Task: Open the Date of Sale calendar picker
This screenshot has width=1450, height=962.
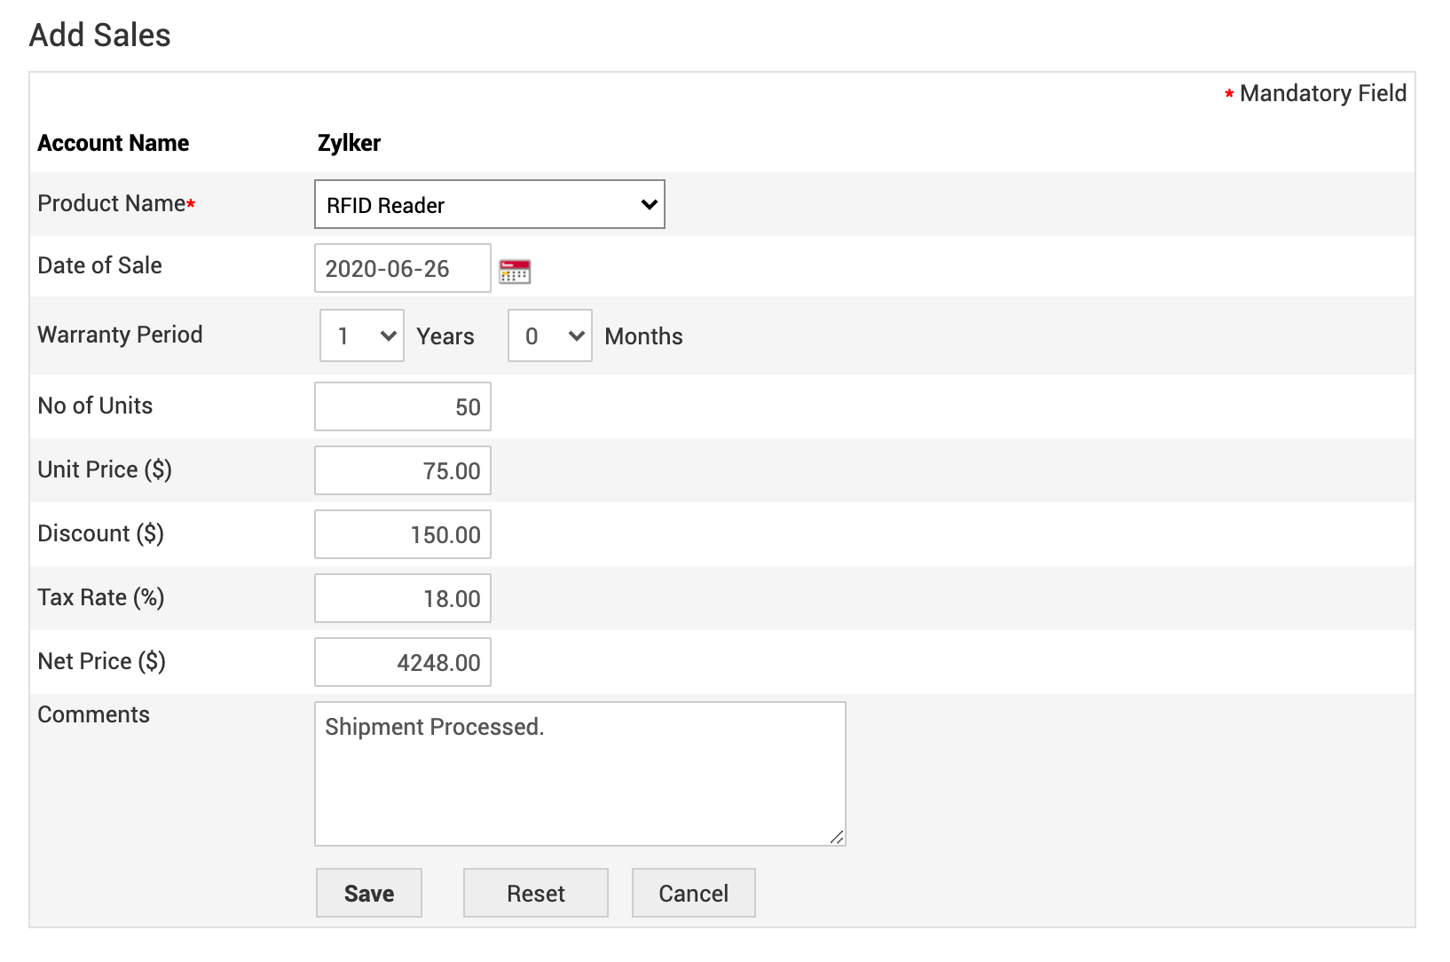Action: point(515,271)
